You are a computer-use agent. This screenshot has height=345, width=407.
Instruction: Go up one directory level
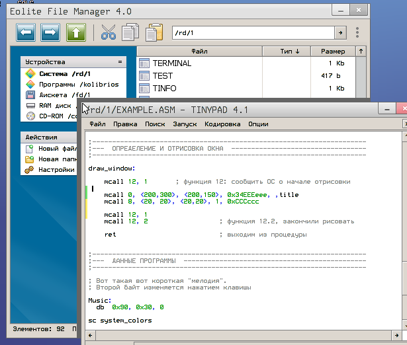(76, 32)
